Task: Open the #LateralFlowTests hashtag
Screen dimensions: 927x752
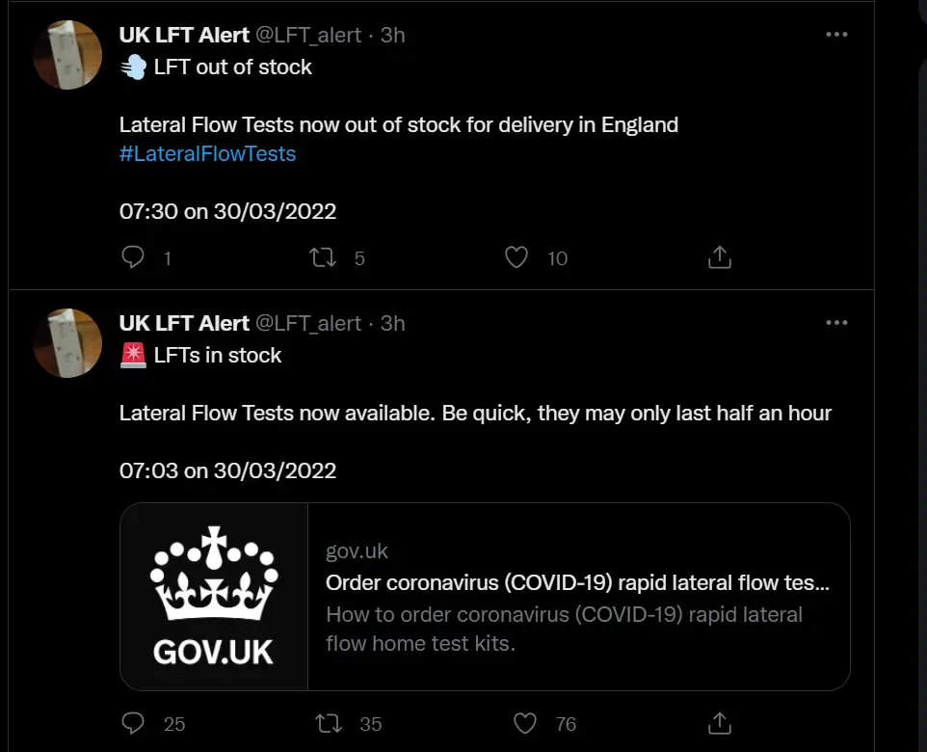Action: [208, 153]
